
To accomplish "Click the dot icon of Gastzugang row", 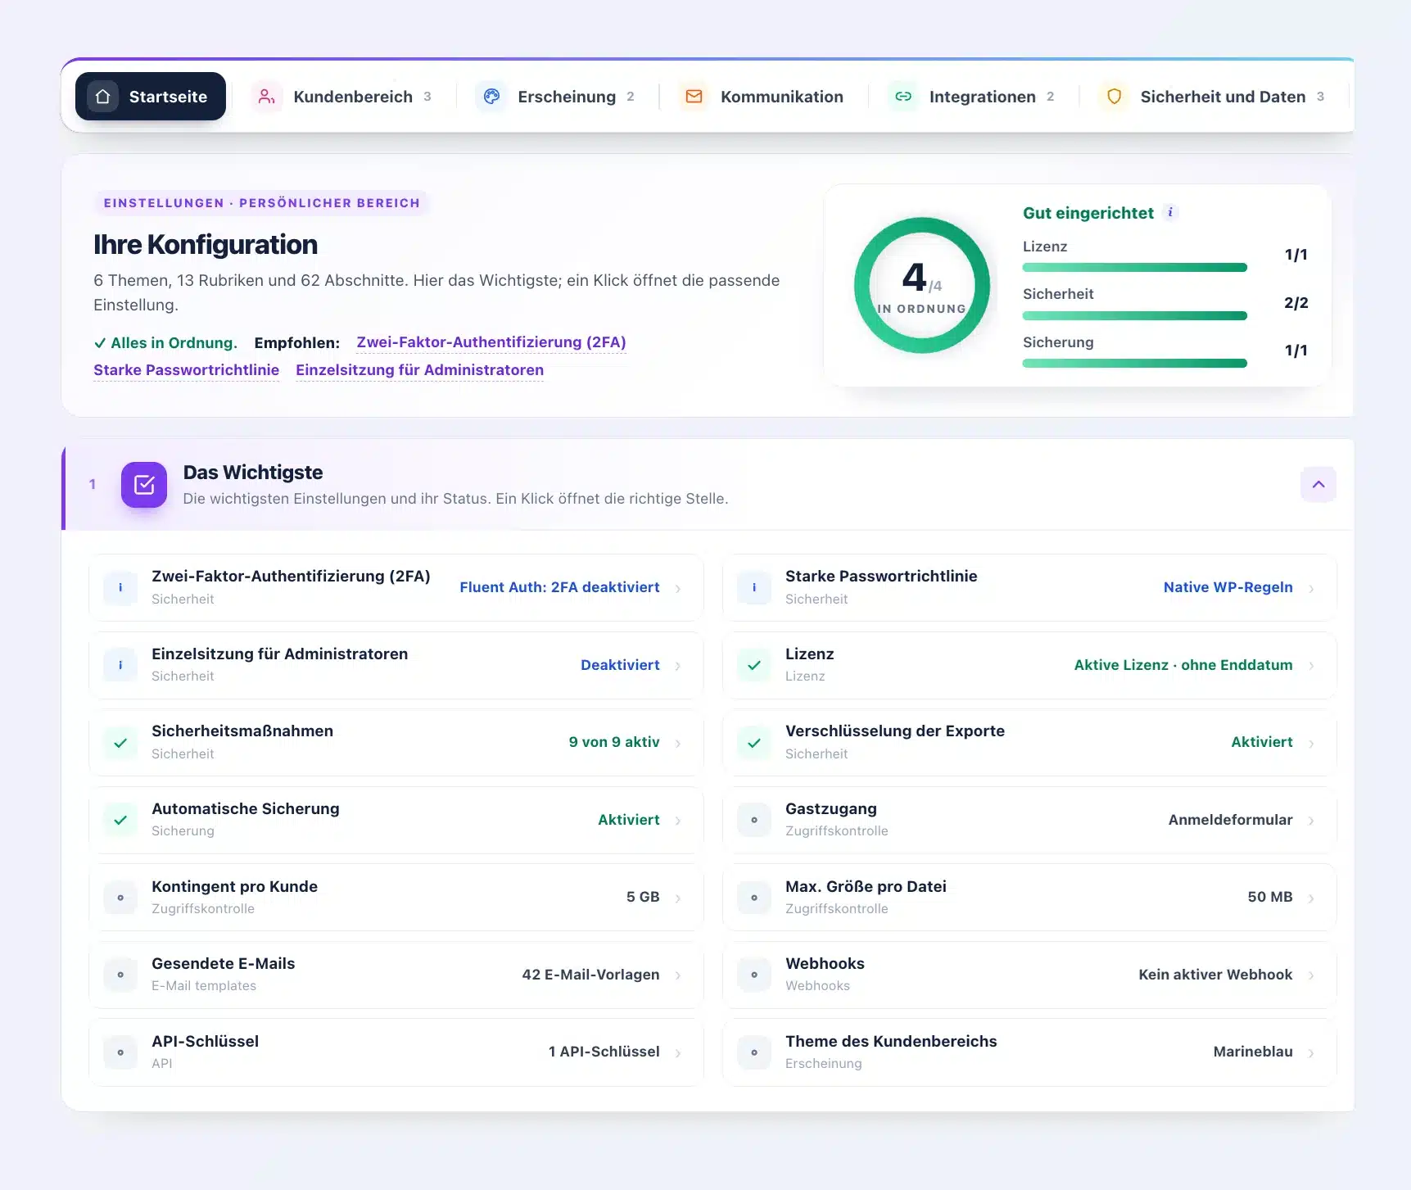I will click(754, 820).
